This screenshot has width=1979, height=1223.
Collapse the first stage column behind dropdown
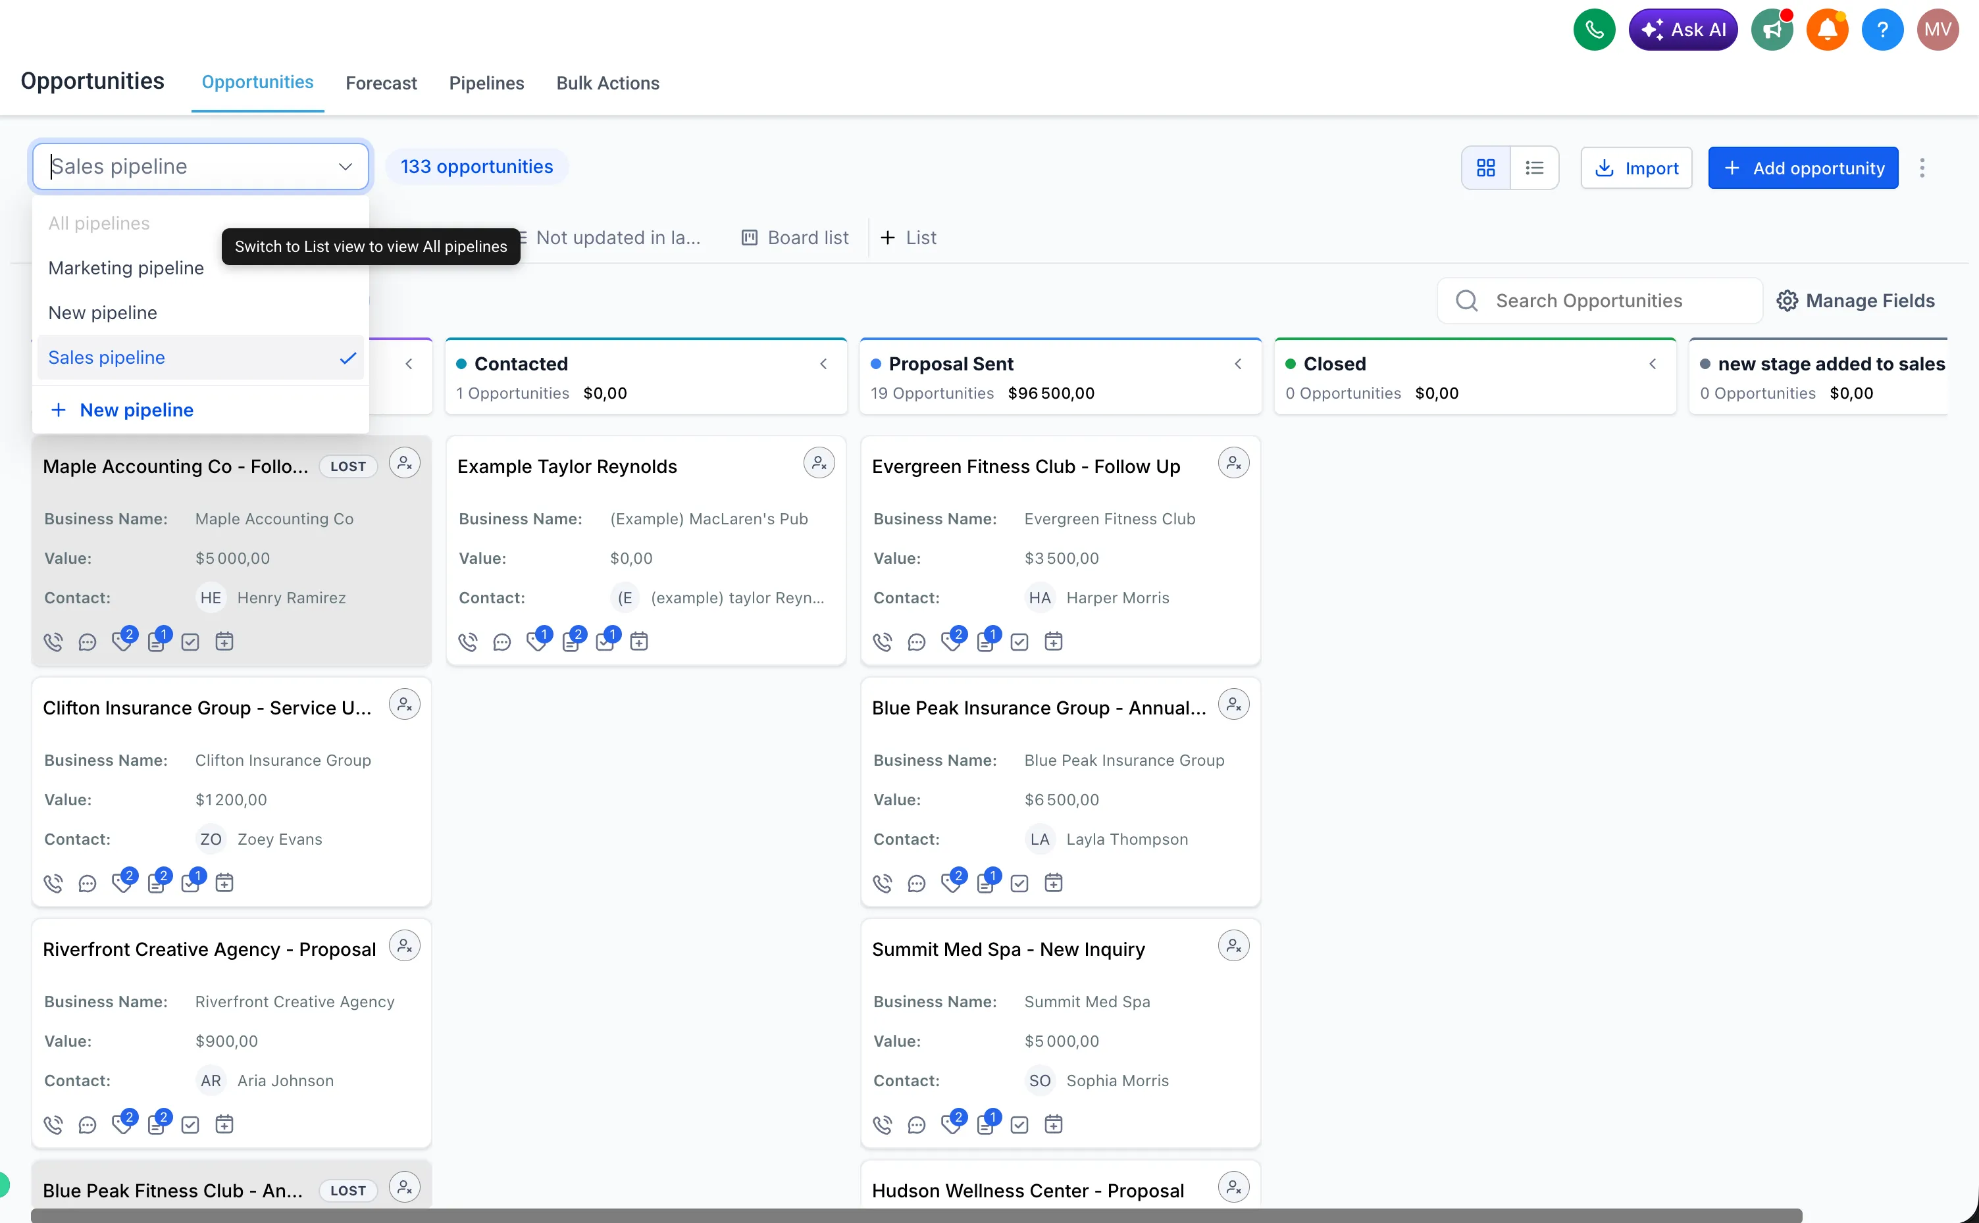409,364
